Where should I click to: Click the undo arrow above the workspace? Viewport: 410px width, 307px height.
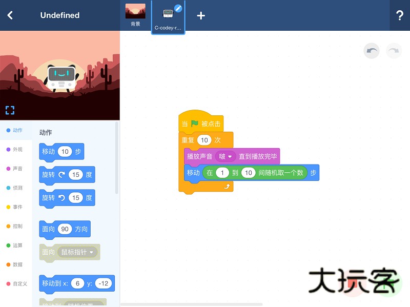372,51
